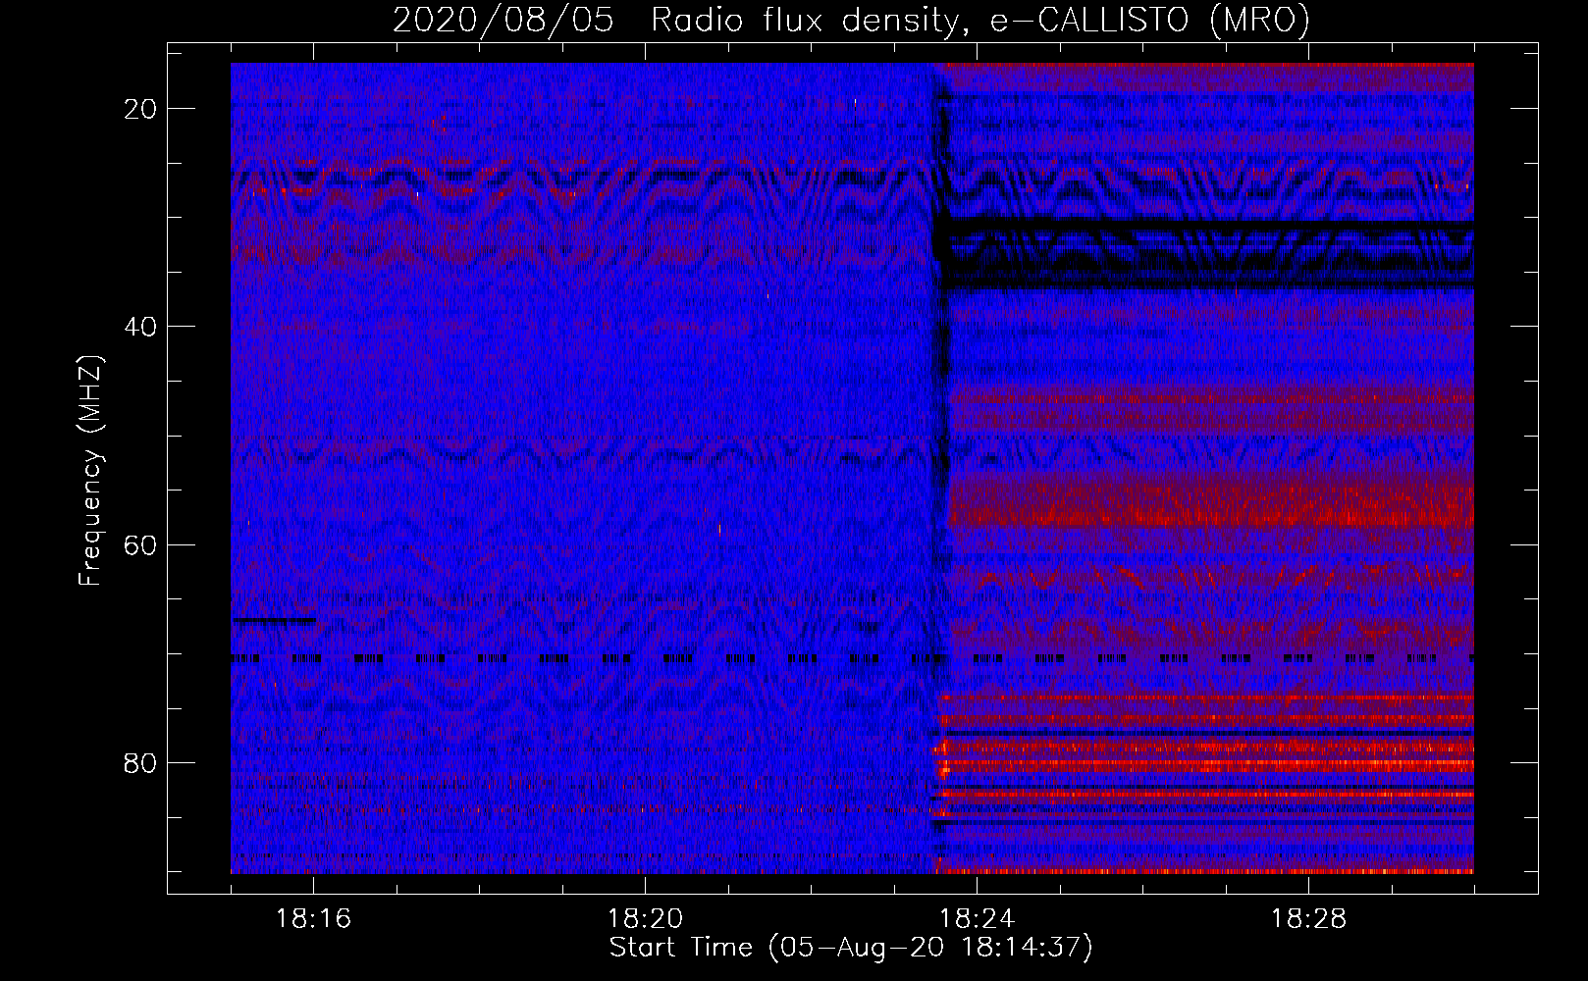Click the 18:24 time tick label

977,919
